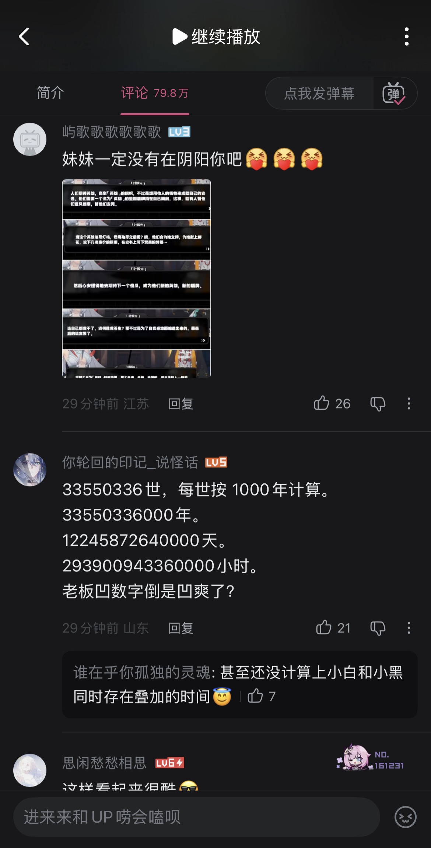431x848 pixels.
Task: Open the top-right three-dot menu
Action: click(x=406, y=36)
